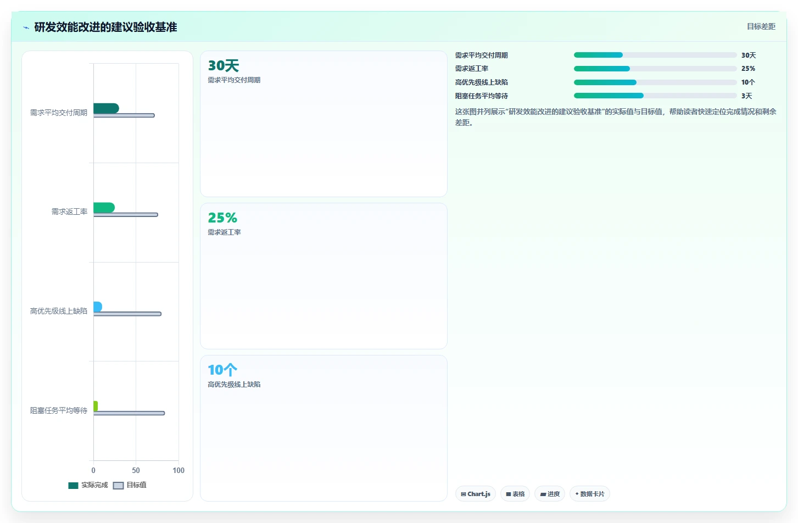Click the 需求返工率 axis label in the chart

pyautogui.click(x=70, y=212)
